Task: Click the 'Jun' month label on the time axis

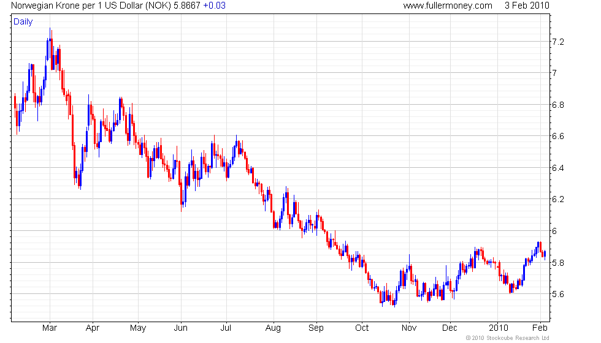Action: (180, 328)
